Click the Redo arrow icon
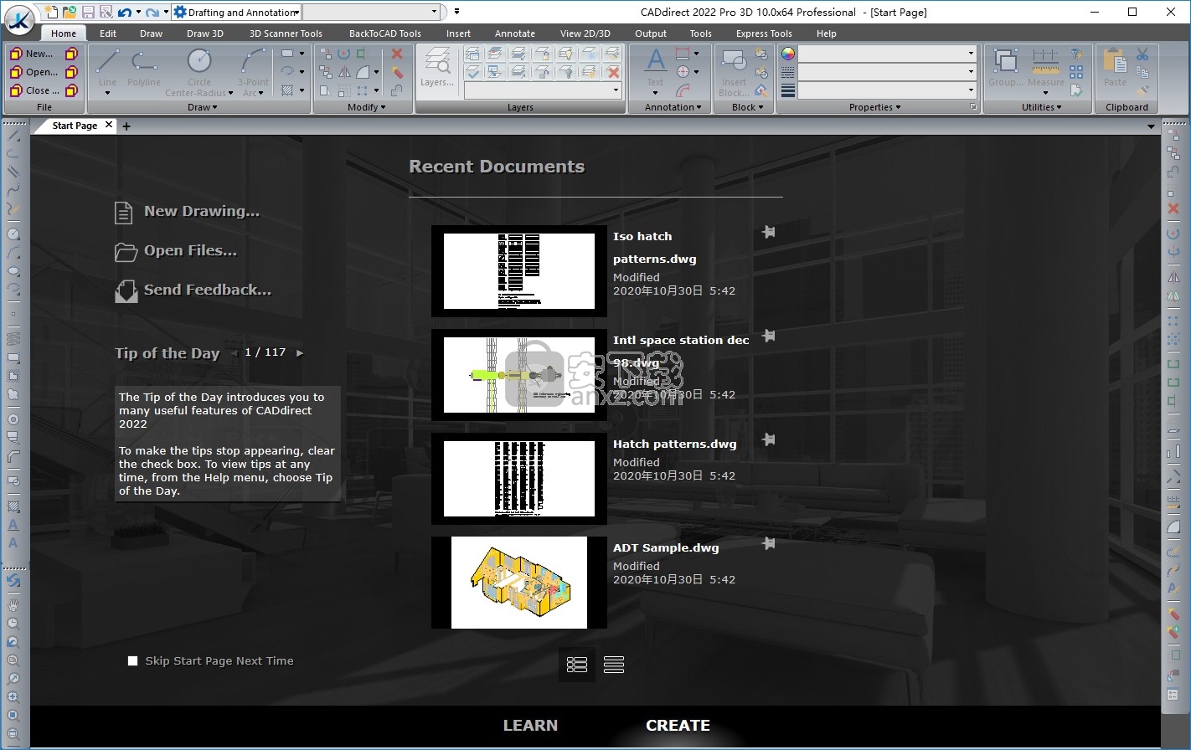The height and width of the screenshot is (750, 1191). 152,12
